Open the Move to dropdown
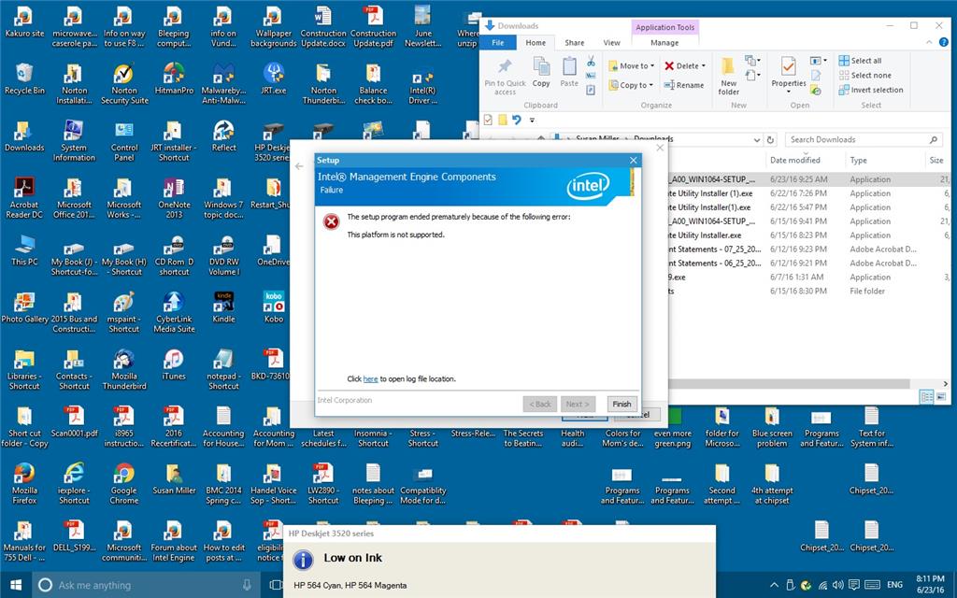The width and height of the screenshot is (957, 598). (631, 66)
